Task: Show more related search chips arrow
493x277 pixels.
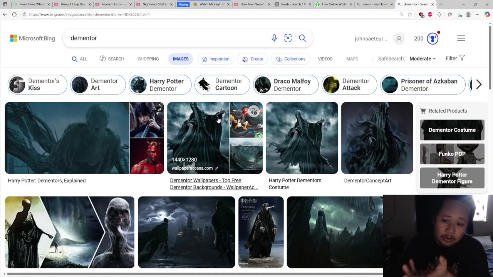Action: 479,85
